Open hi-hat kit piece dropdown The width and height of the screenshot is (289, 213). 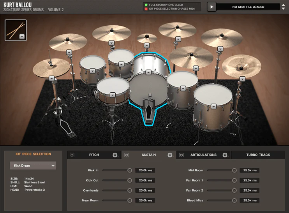(x=51, y=79)
